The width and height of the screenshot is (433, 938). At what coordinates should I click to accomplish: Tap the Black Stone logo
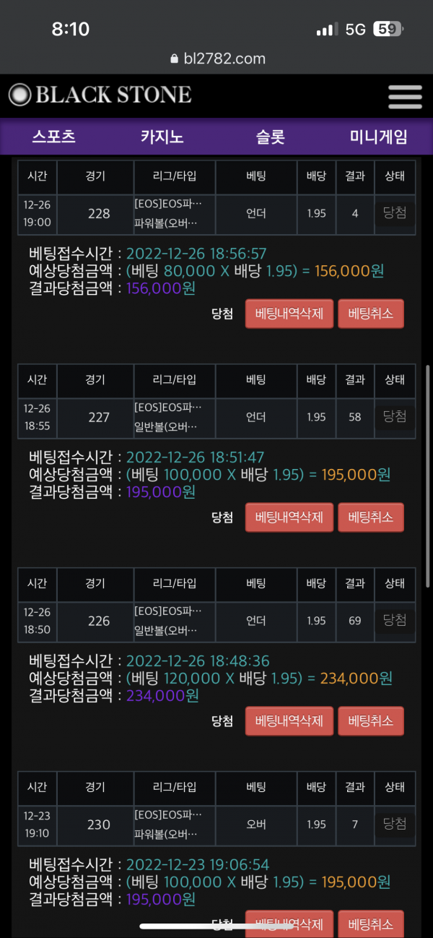coord(100,95)
